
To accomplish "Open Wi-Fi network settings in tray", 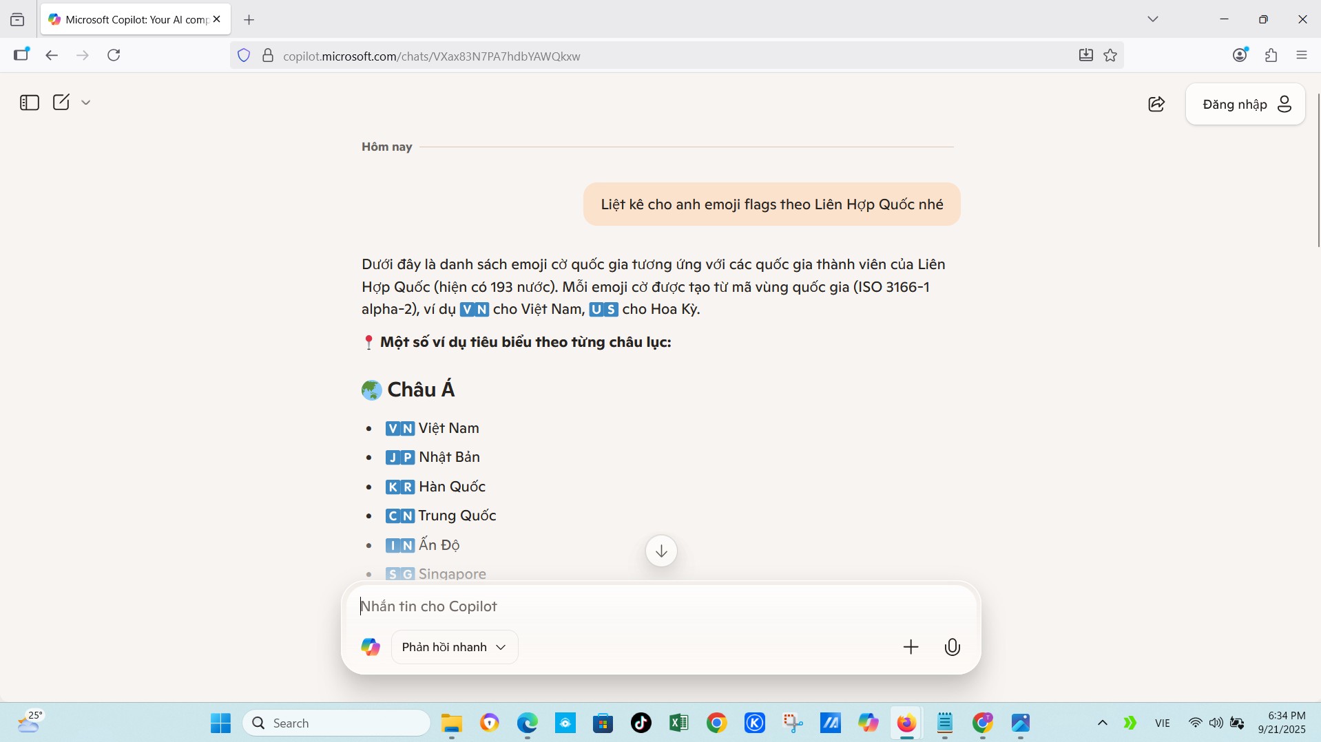I will click(x=1196, y=723).
